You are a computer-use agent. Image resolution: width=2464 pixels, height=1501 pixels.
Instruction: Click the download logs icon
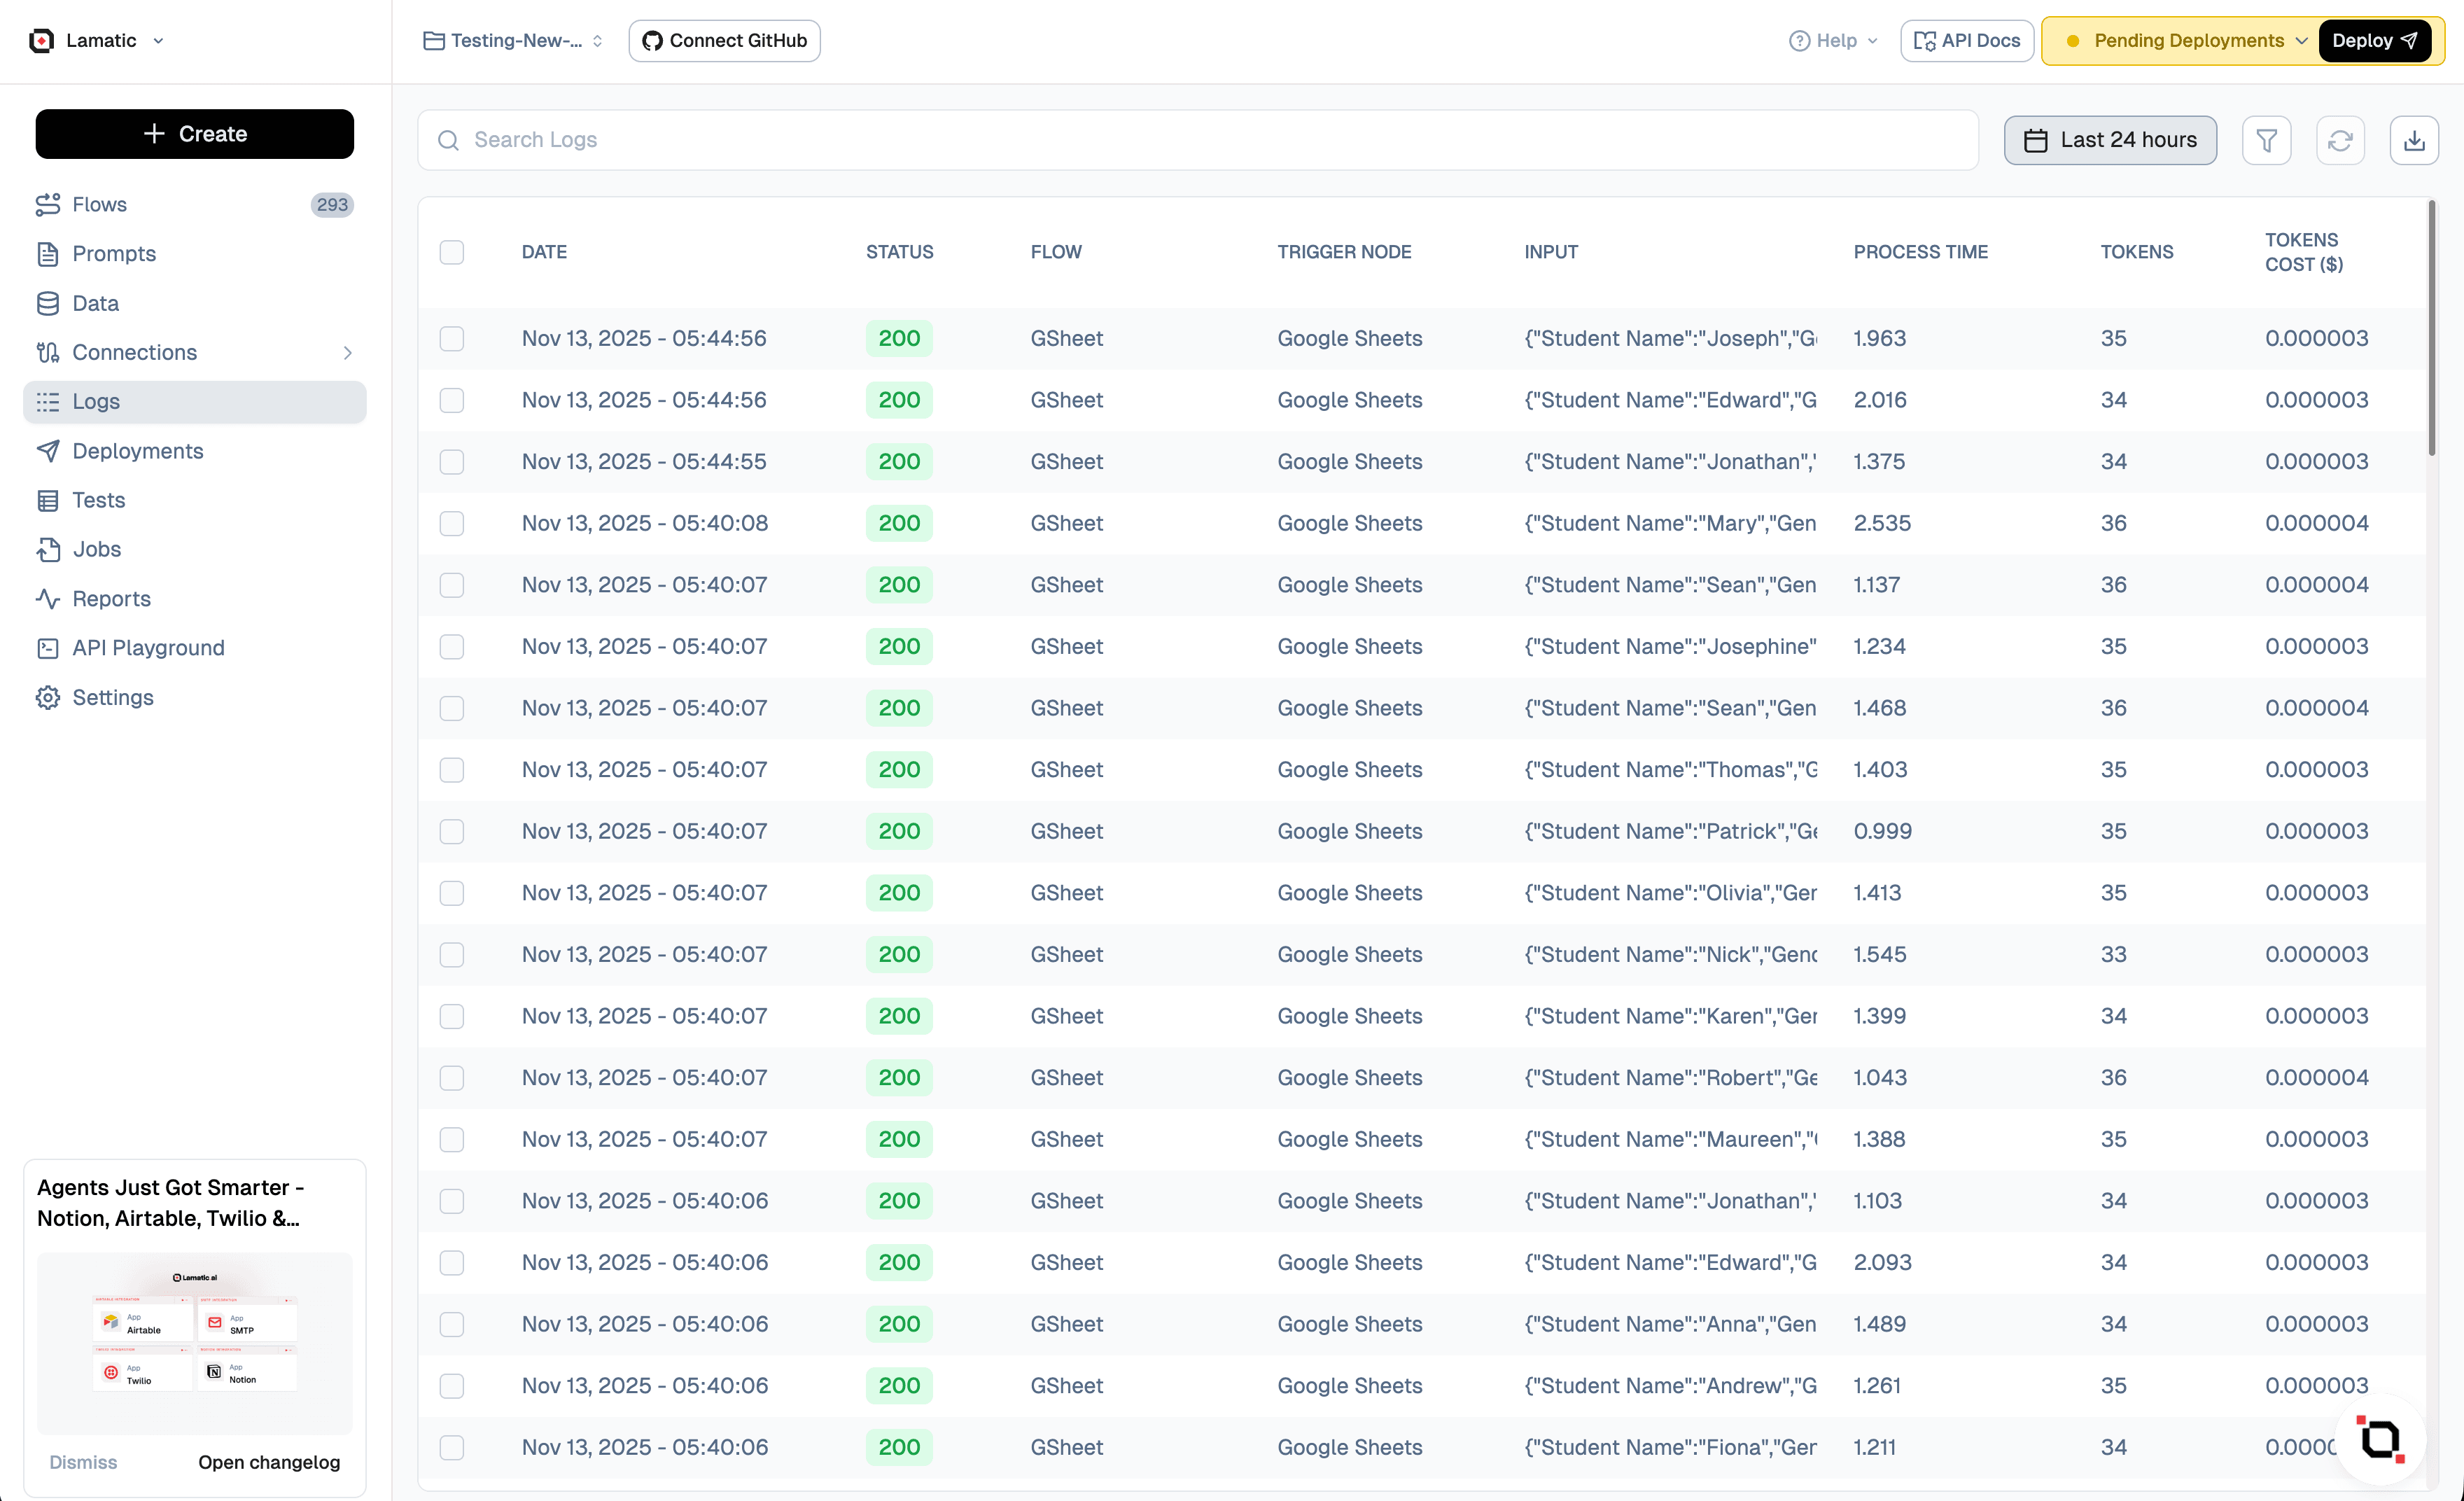[2414, 140]
